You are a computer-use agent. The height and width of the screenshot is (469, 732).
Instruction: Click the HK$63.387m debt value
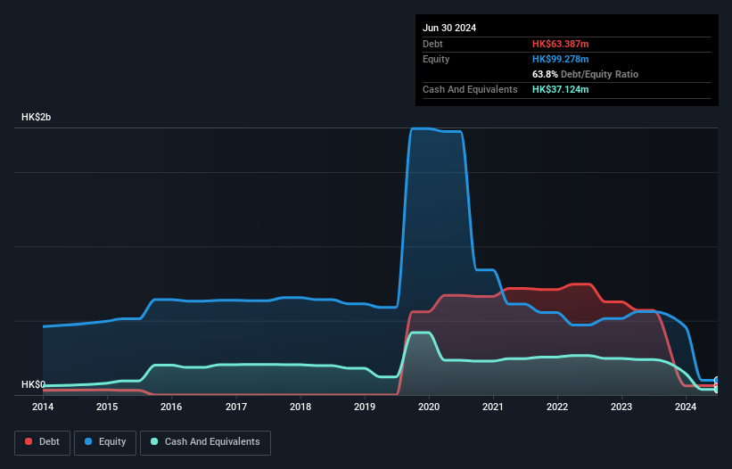point(560,44)
